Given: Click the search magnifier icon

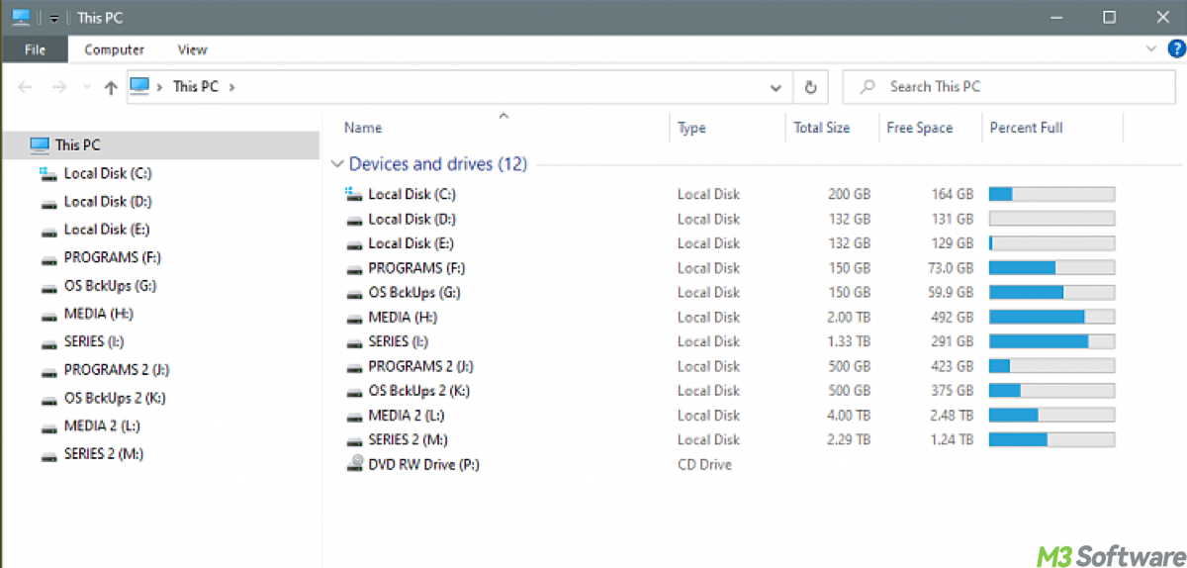Looking at the screenshot, I should point(867,87).
